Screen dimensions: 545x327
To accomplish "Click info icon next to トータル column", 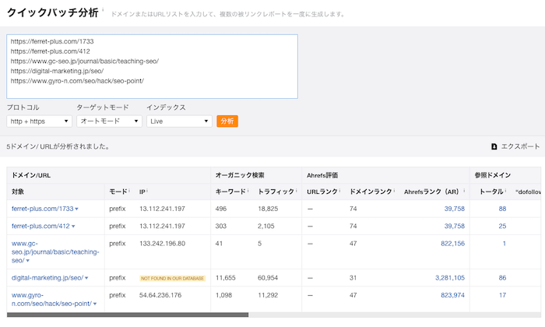I will (505, 190).
